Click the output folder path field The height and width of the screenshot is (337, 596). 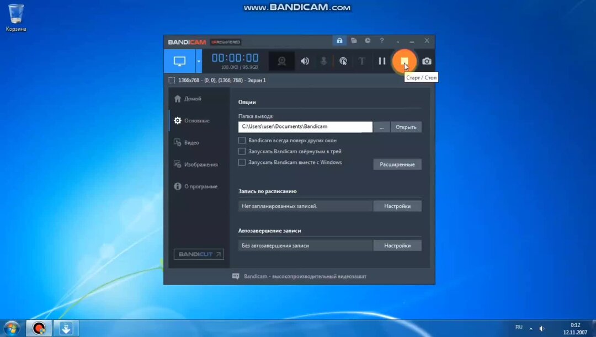(305, 127)
